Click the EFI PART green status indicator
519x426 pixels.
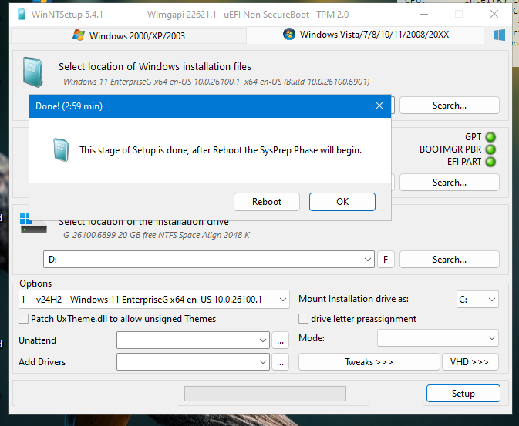pos(490,162)
